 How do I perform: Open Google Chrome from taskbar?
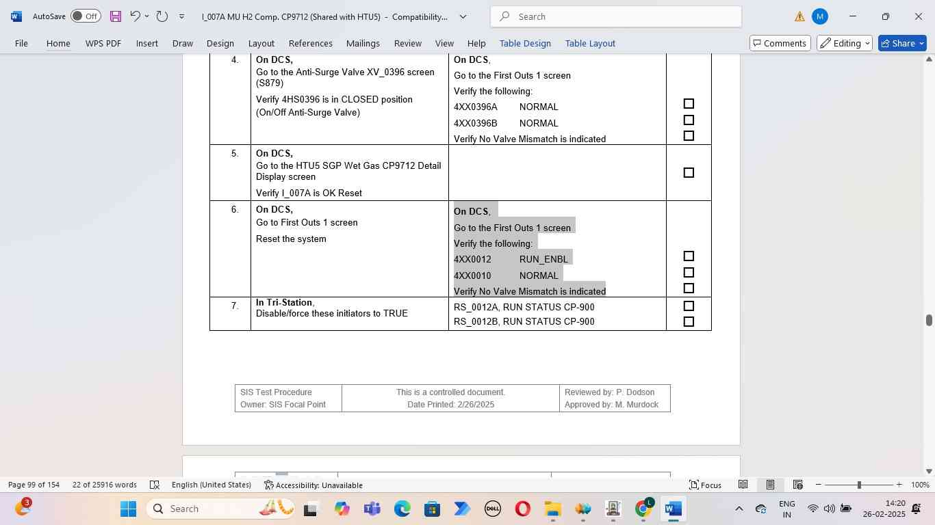point(643,509)
